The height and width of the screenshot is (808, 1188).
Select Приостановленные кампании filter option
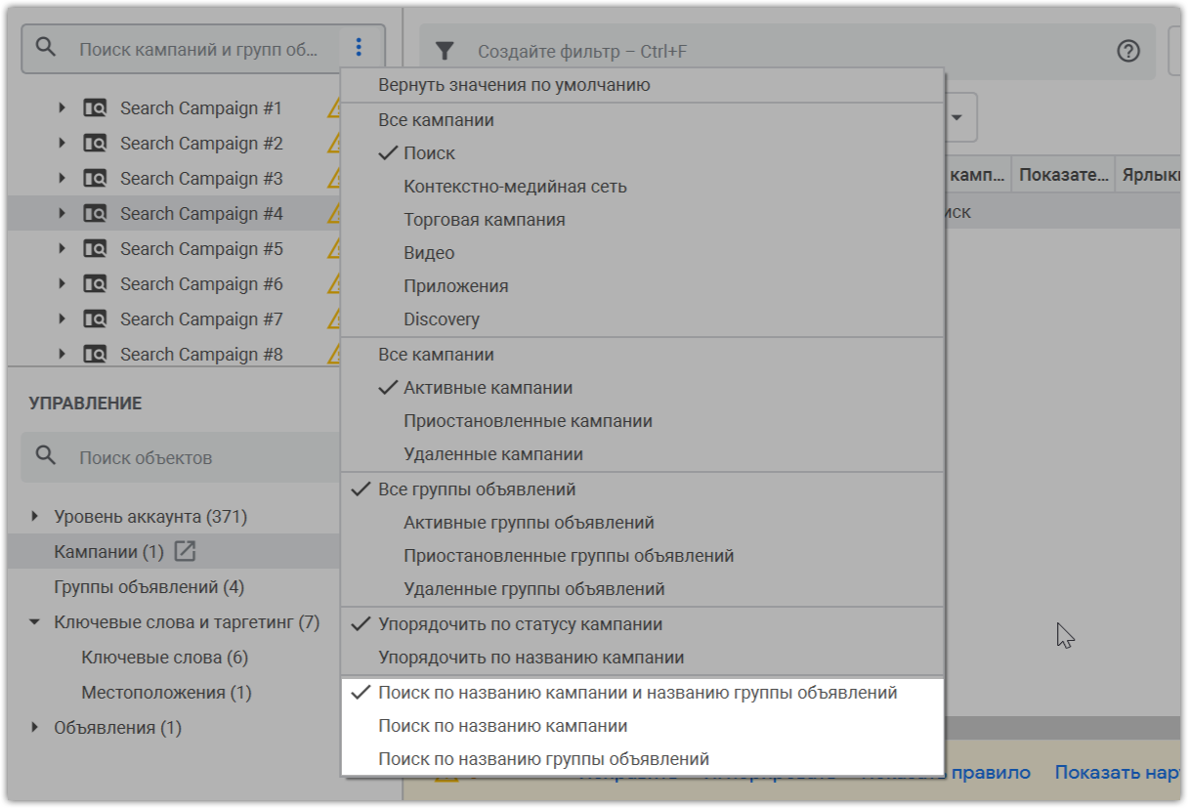pyautogui.click(x=528, y=421)
